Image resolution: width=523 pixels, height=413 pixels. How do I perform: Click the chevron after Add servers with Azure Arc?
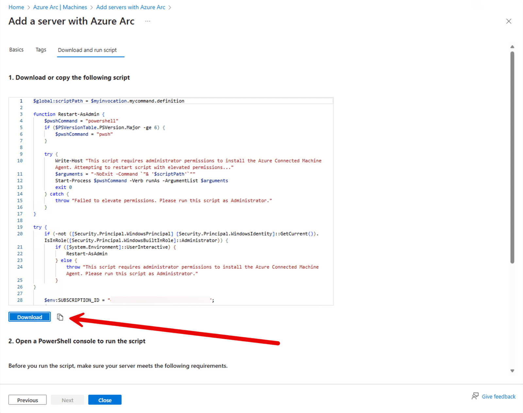[170, 7]
